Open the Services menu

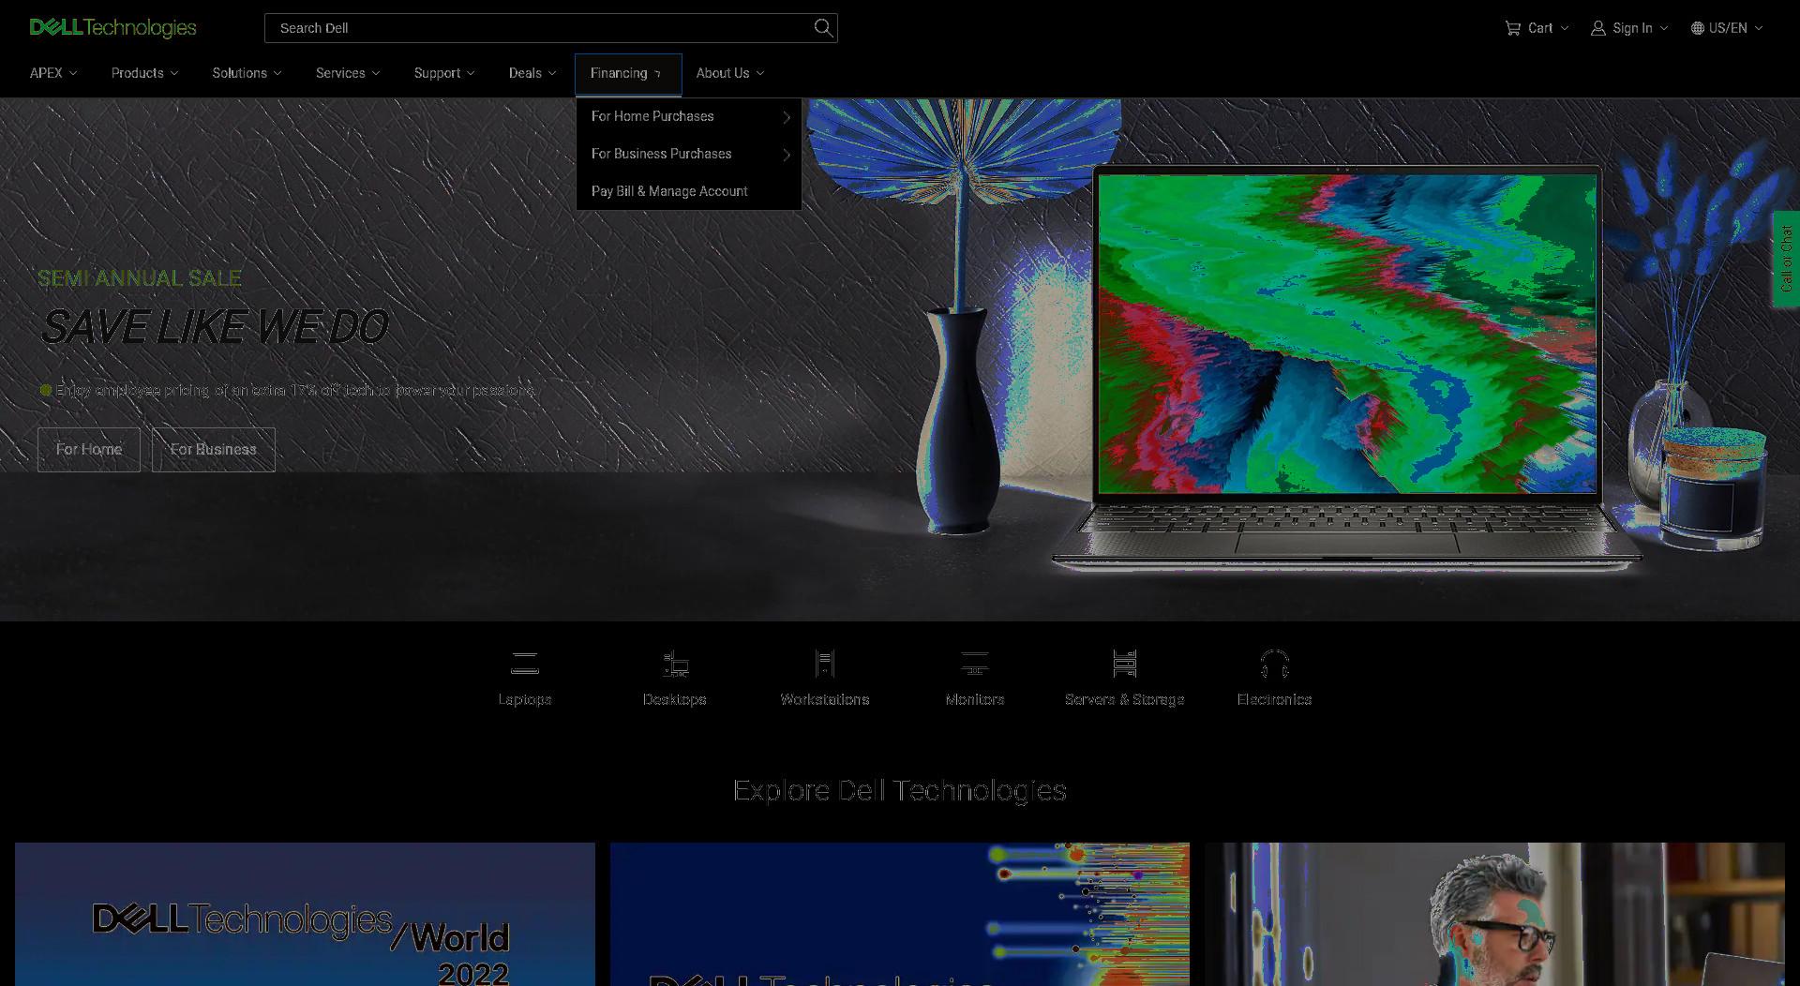tap(348, 73)
